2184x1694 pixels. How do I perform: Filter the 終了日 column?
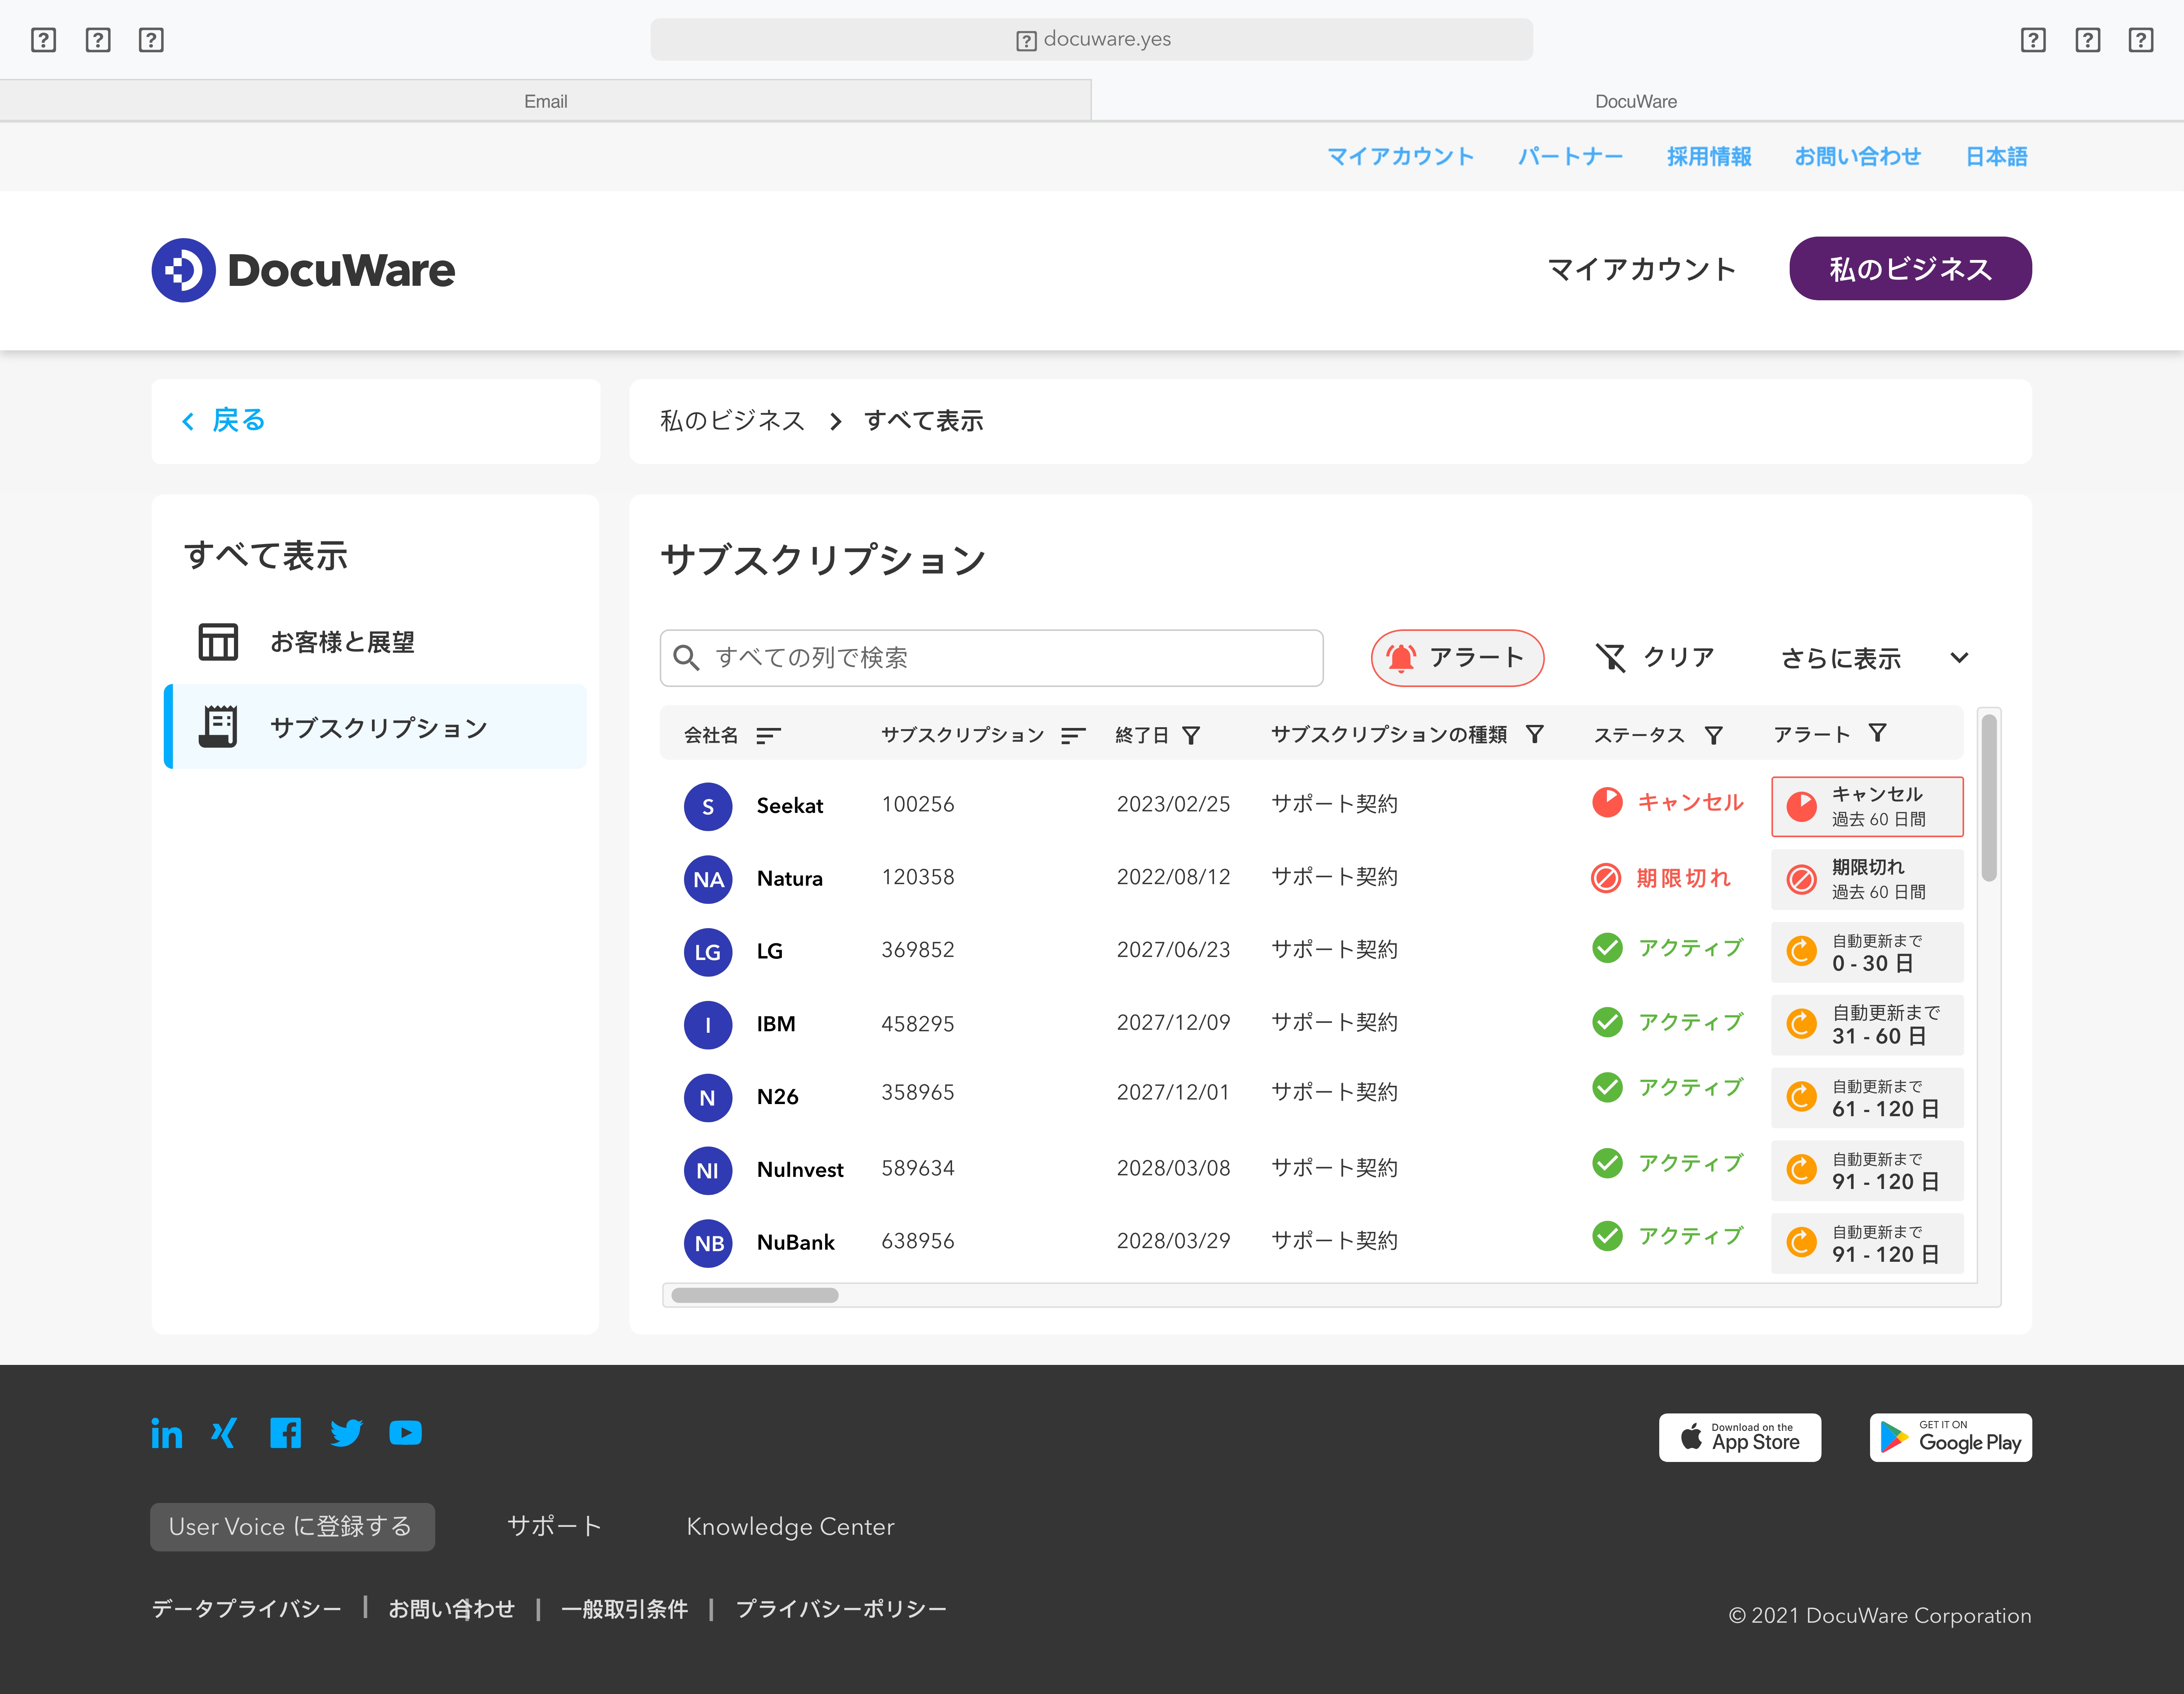tap(1191, 735)
